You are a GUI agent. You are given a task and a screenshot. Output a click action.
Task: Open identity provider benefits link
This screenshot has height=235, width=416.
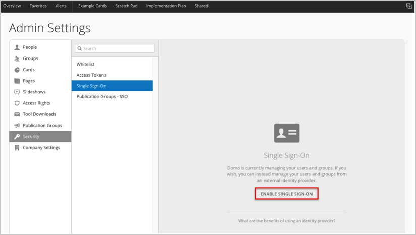coord(286,221)
